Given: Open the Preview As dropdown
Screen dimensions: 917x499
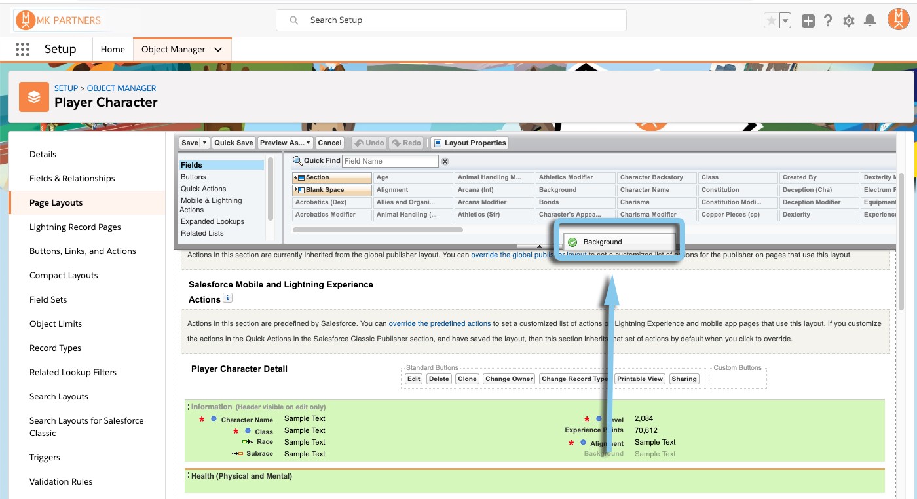Looking at the screenshot, I should coord(286,143).
